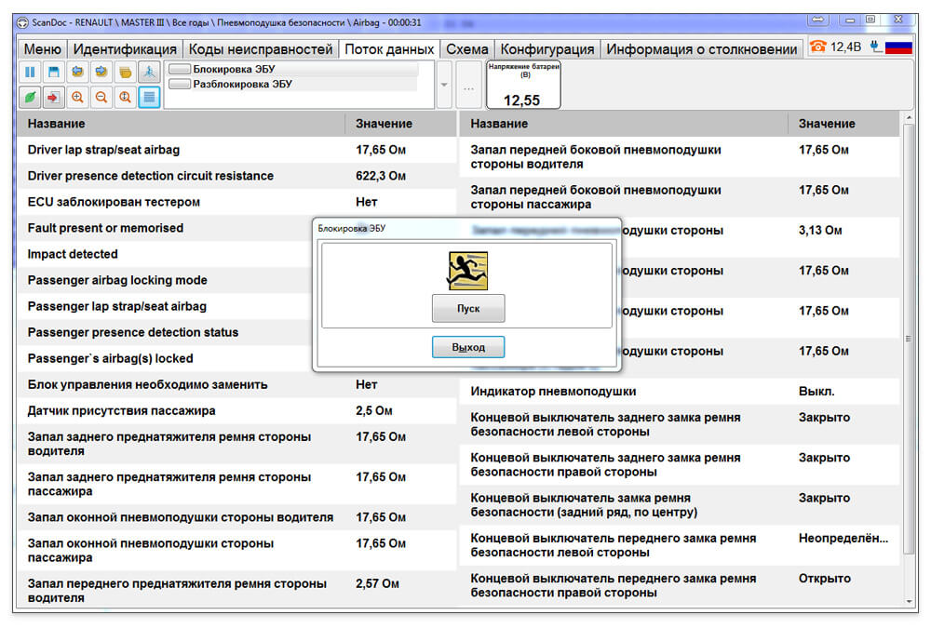
Task: Click the Напряжение батареи gauge tile
Action: 523,85
